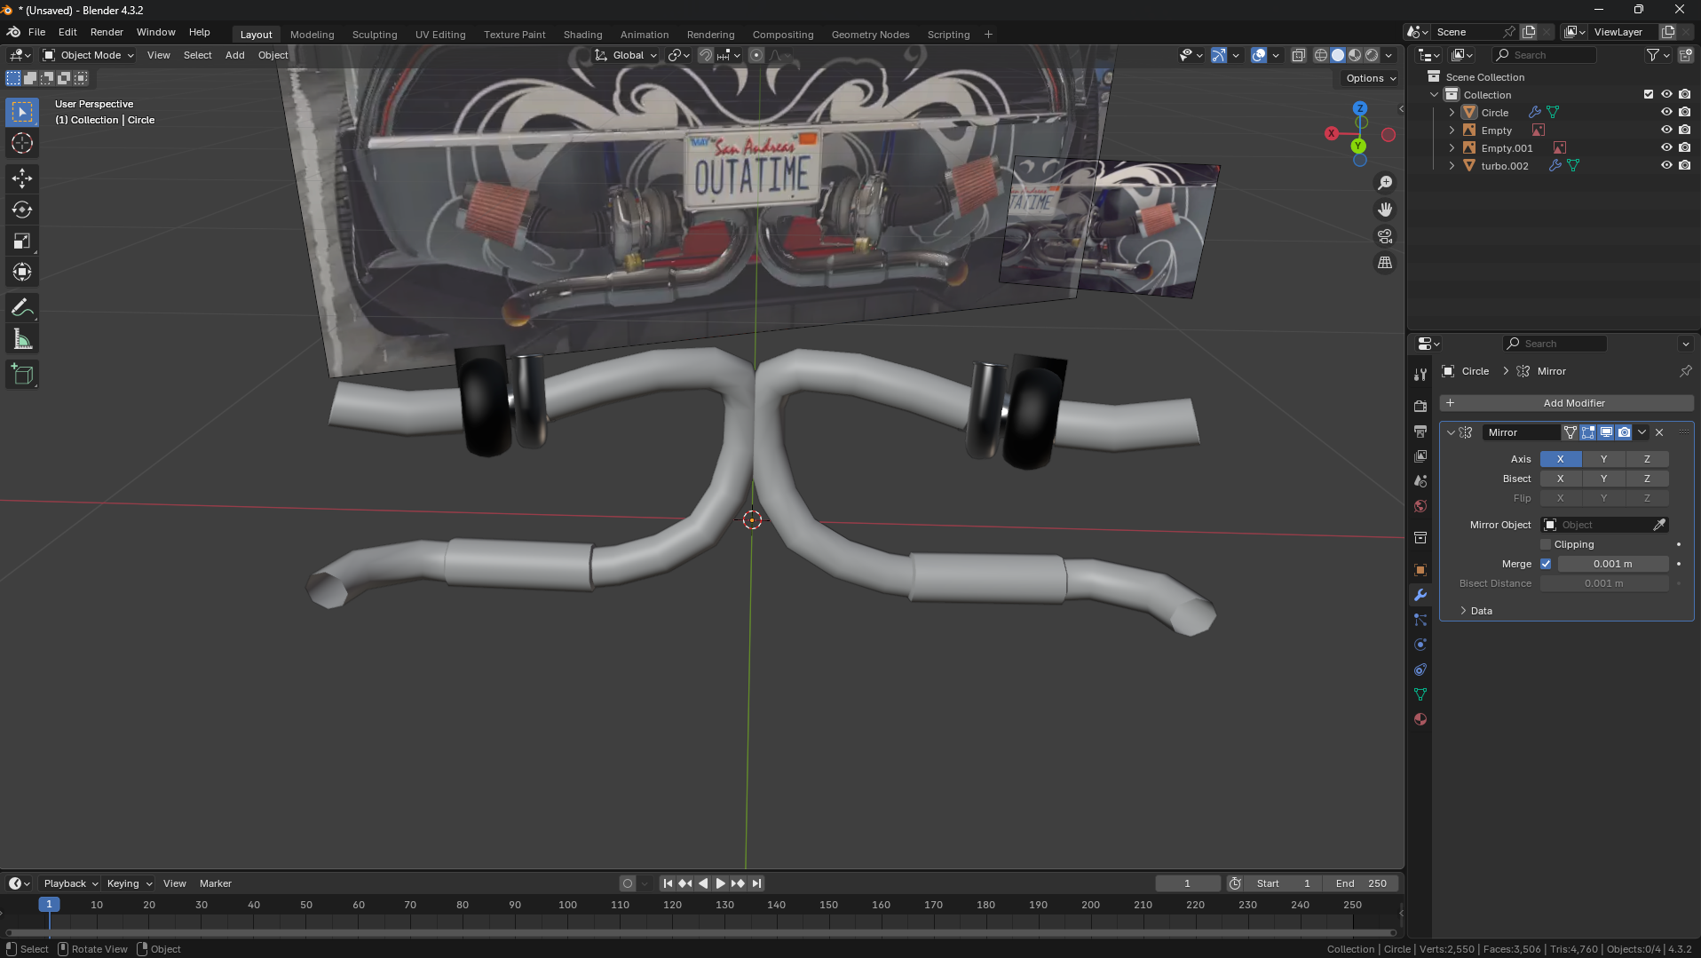Open the Material properties tab icon

1420,719
